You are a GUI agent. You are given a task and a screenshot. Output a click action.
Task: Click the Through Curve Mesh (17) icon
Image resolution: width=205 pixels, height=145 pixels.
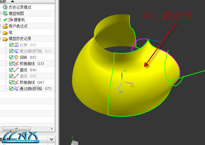tap(16, 89)
